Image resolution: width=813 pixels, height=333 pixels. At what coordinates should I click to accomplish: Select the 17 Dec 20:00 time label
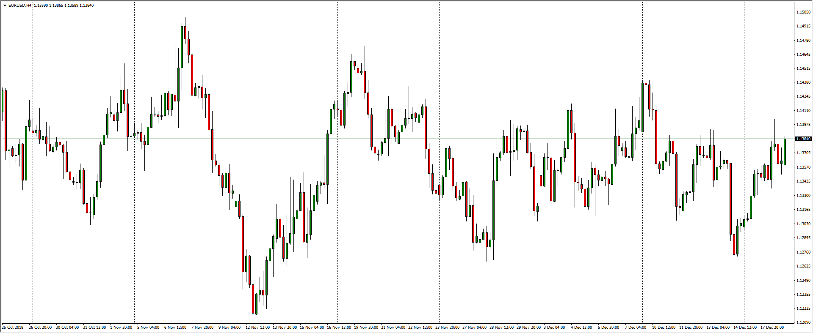[x=772, y=328]
